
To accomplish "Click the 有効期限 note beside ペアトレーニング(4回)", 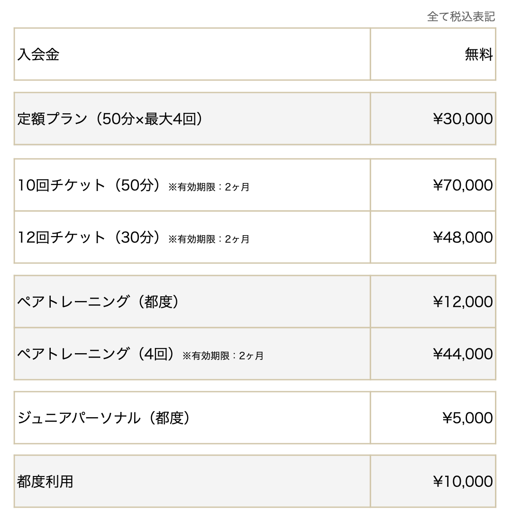I will point(223,356).
